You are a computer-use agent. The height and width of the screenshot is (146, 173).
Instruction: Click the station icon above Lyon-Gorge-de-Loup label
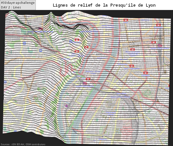pyautogui.click(x=41, y=29)
